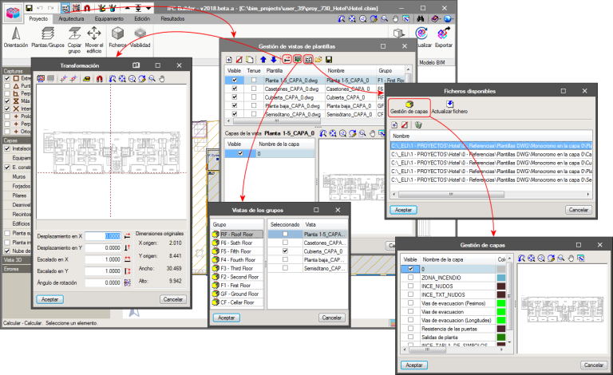Click the save disk icon in Gestión de vistas toolbar
Screen dimensions: 613x375
tap(329, 59)
